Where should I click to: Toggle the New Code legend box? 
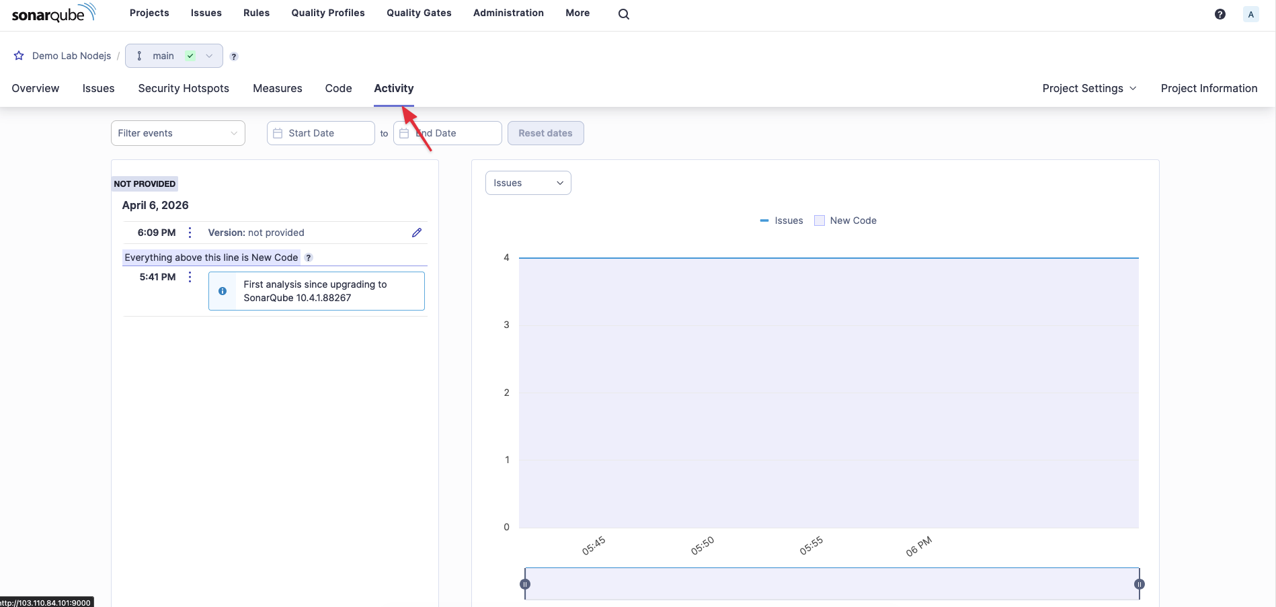819,220
